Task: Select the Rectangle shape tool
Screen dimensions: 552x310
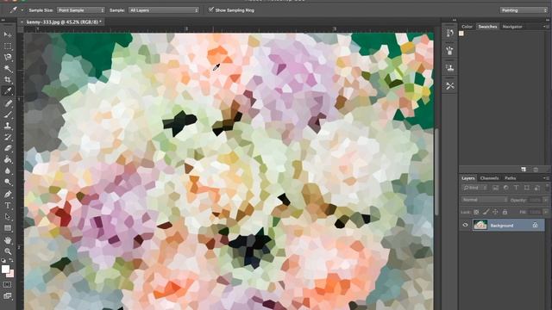Action: click(8, 228)
